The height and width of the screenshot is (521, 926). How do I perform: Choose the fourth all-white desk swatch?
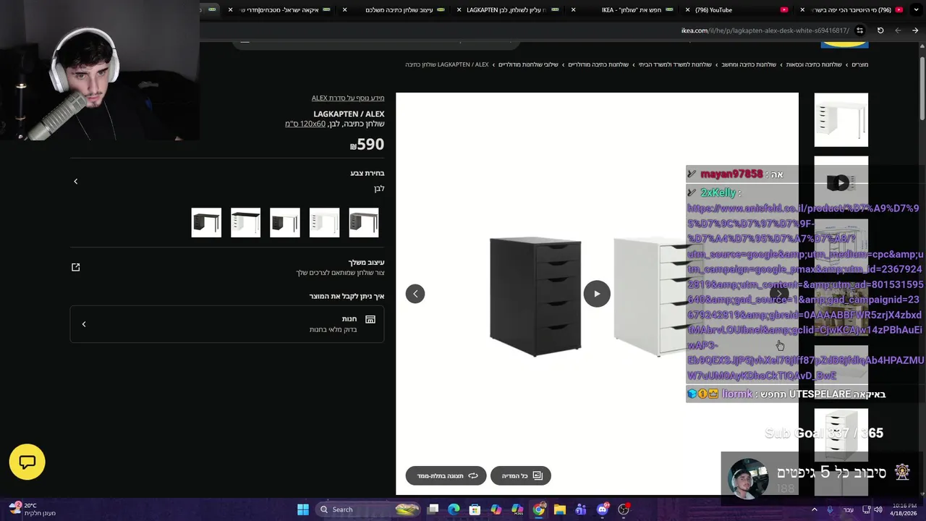324,223
